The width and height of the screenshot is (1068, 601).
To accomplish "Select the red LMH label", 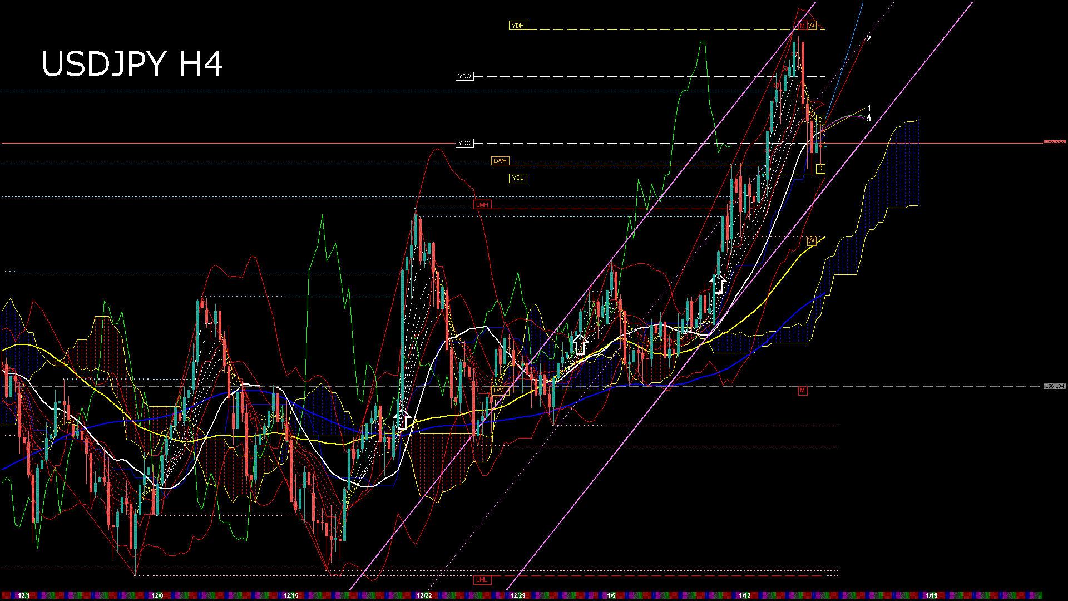I will pyautogui.click(x=482, y=205).
